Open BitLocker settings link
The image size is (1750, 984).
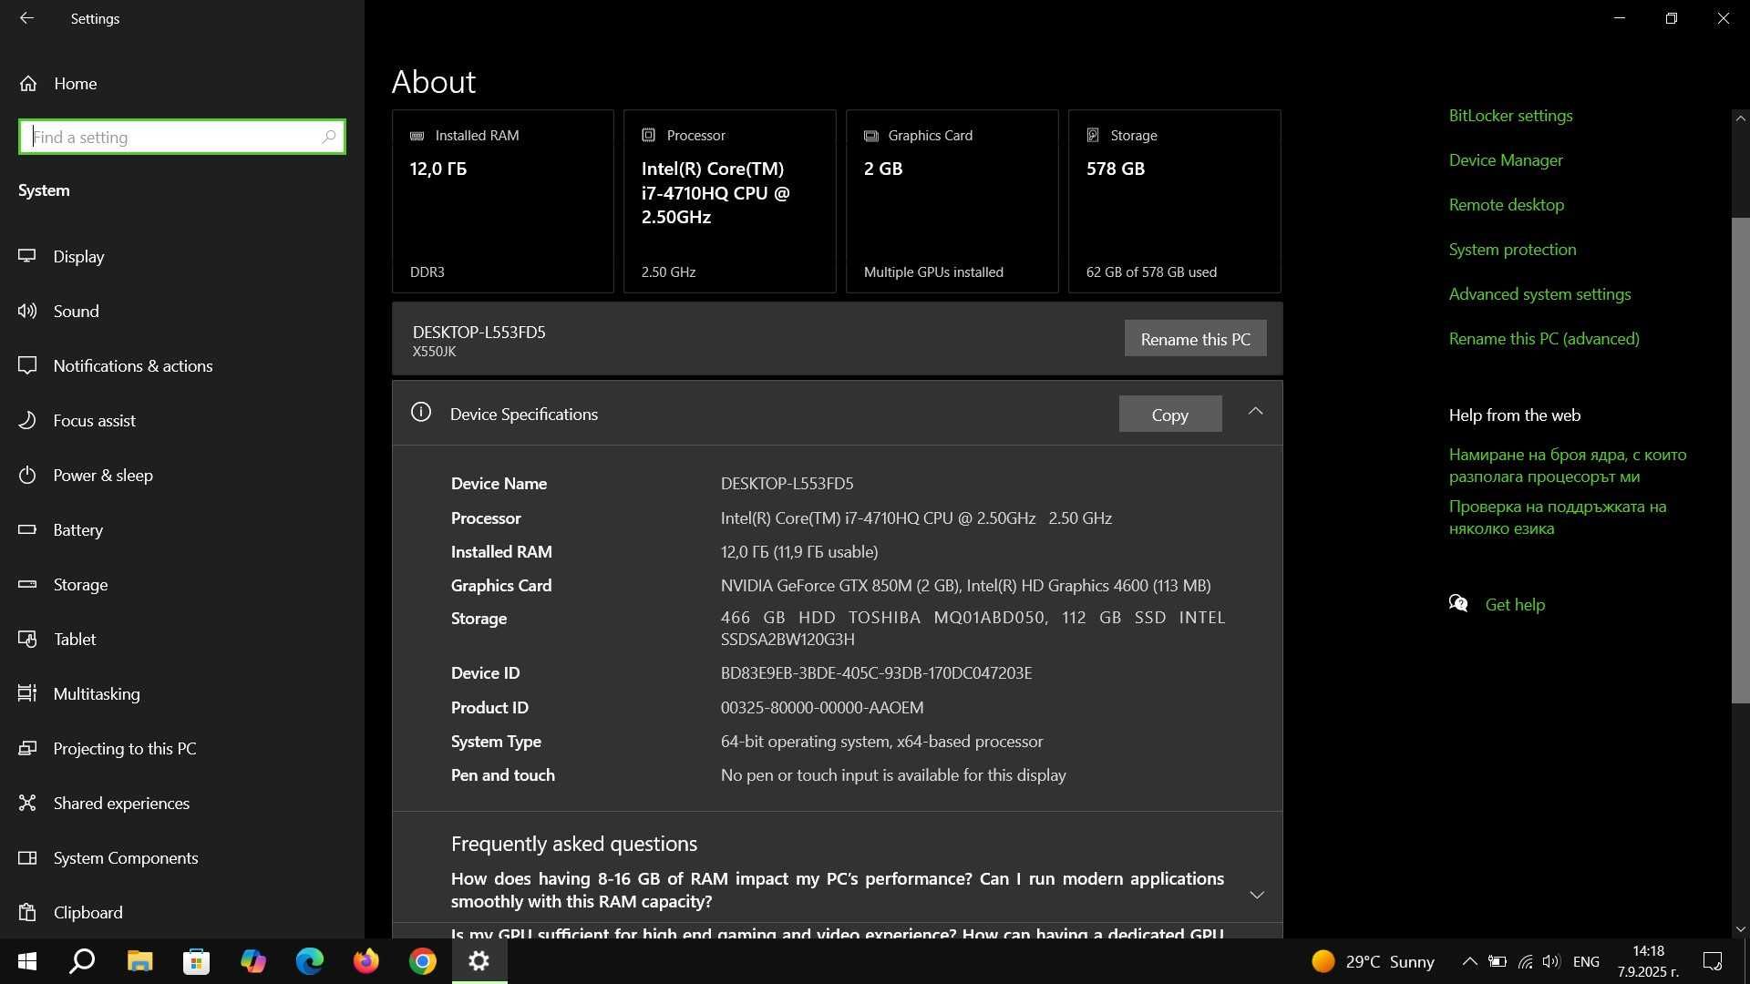click(1510, 116)
